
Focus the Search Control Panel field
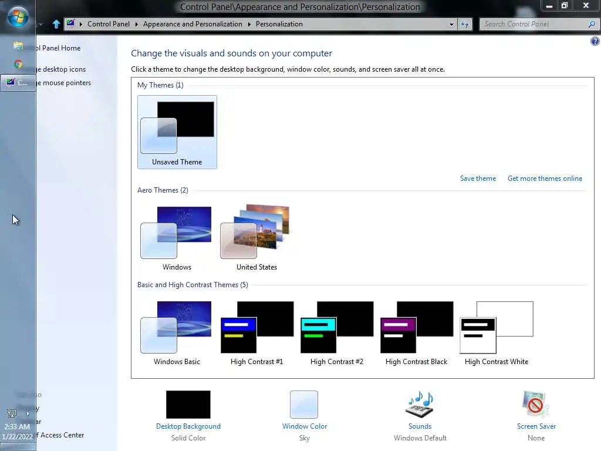click(x=534, y=24)
